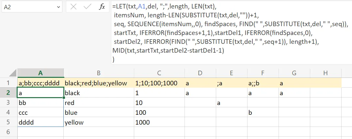The width and height of the screenshot is (352, 139).
Task: Select column C header
Action: click(x=159, y=73)
